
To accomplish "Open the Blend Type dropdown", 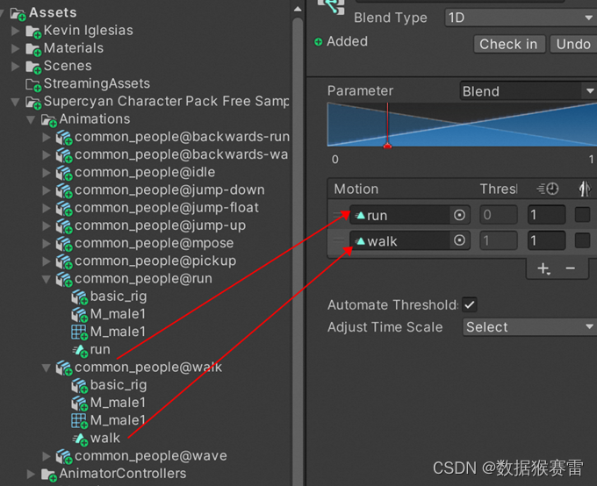I will pos(521,18).
